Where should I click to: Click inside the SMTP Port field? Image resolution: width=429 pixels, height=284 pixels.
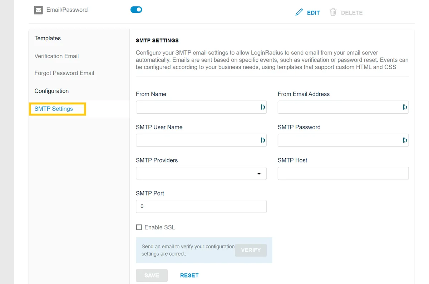201,206
